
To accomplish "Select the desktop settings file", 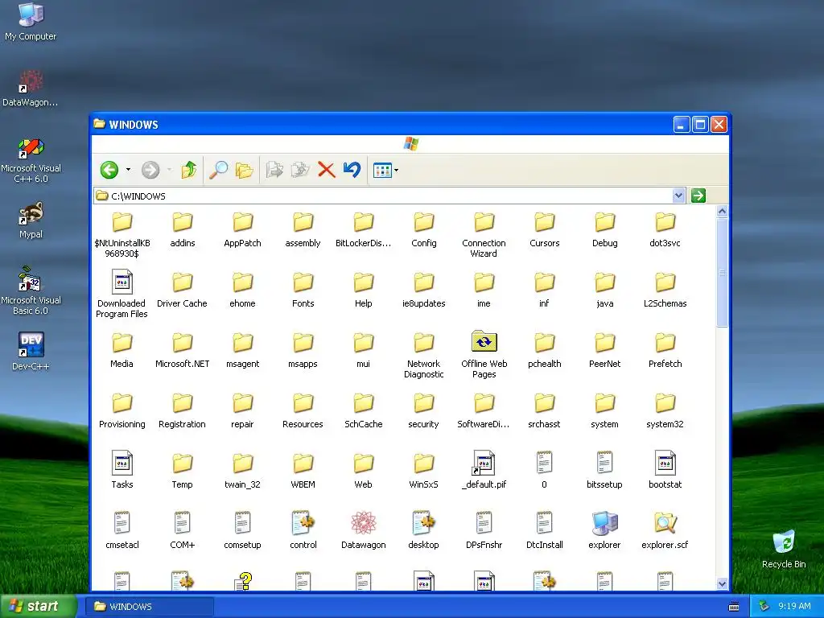I will [x=423, y=530].
